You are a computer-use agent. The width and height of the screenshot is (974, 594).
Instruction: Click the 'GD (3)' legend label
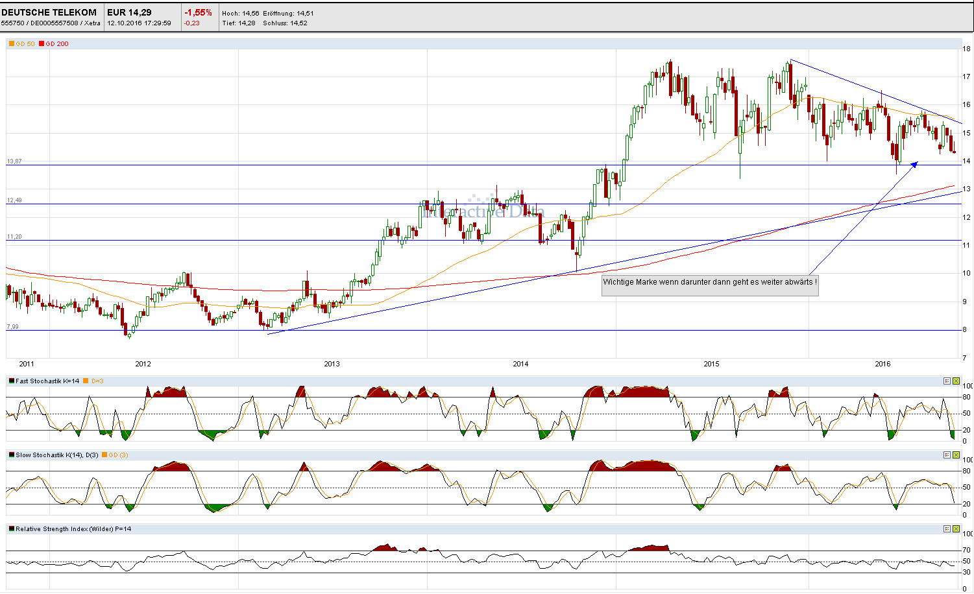tap(119, 455)
